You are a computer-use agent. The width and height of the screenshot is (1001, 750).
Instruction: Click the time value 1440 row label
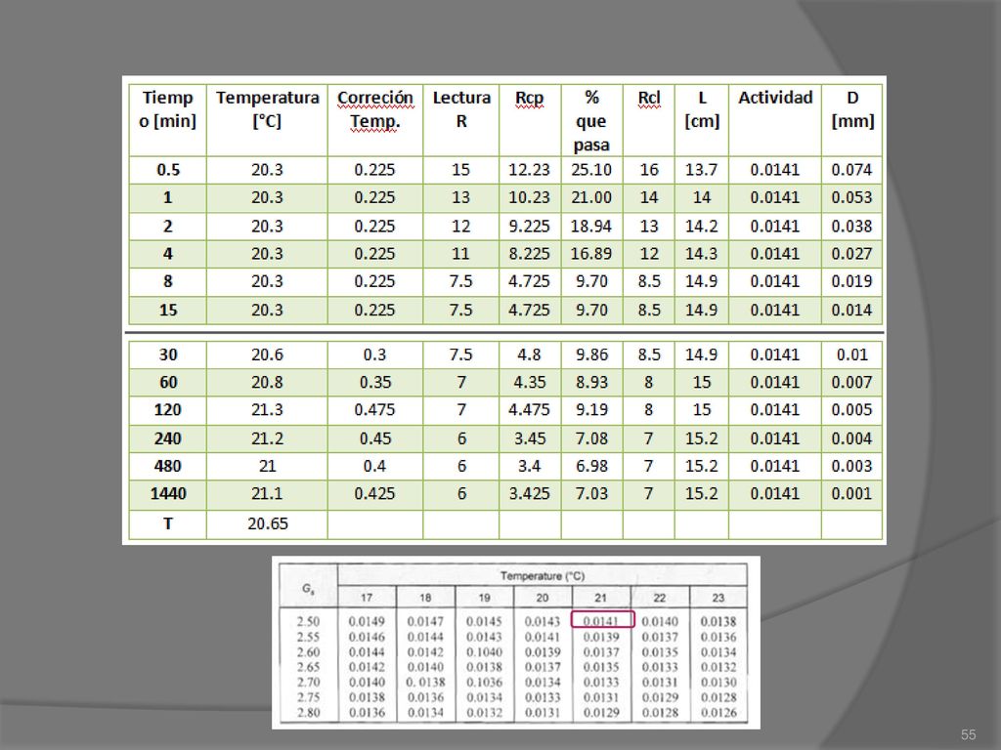[168, 493]
